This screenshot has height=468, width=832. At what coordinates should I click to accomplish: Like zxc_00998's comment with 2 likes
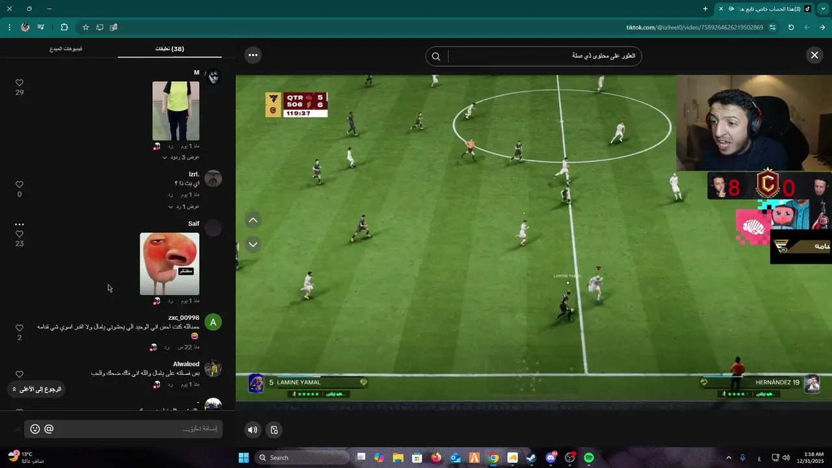pos(19,328)
